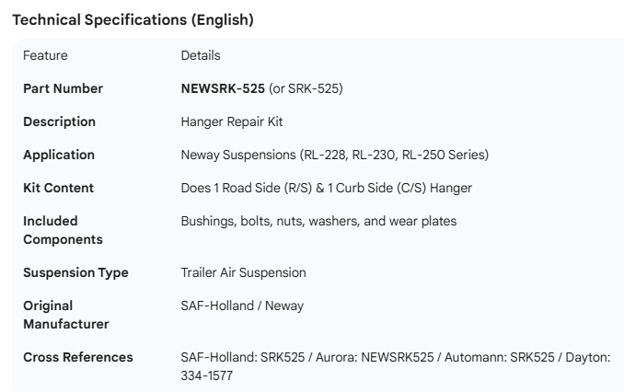The height and width of the screenshot is (392, 624).
Task: Click the Details column header
Action: coord(201,55)
